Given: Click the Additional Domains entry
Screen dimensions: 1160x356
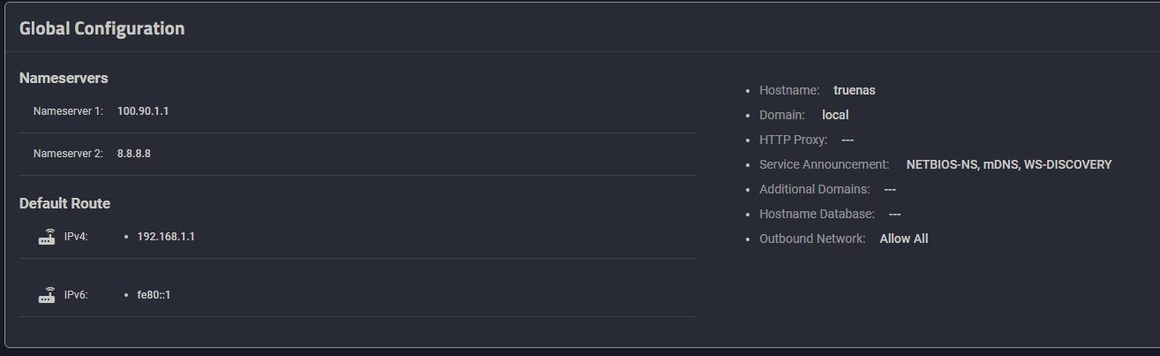Looking at the screenshot, I should click(x=828, y=189).
